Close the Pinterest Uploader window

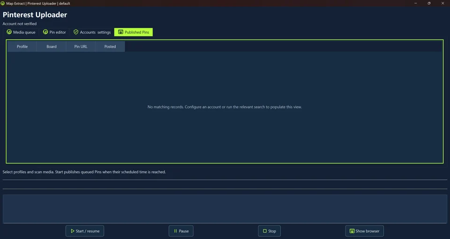(x=442, y=3)
